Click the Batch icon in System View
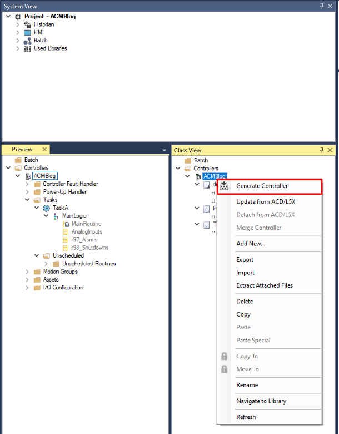The height and width of the screenshot is (434, 339). [27, 41]
